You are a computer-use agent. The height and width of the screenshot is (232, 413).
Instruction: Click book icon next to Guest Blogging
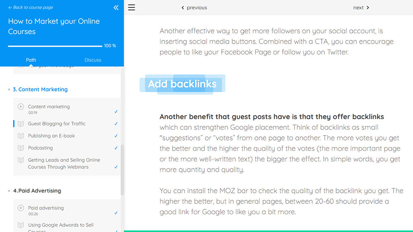click(21, 124)
